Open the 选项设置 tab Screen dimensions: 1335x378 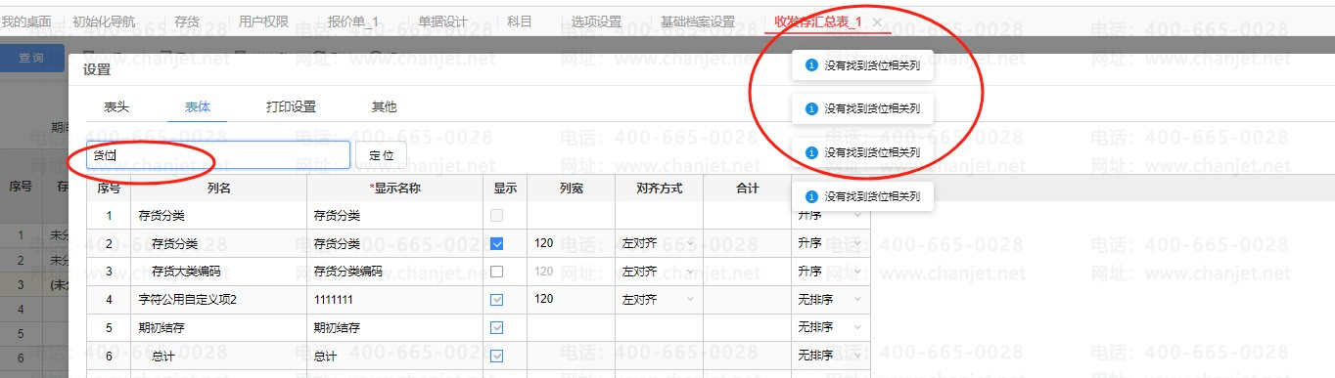(596, 21)
